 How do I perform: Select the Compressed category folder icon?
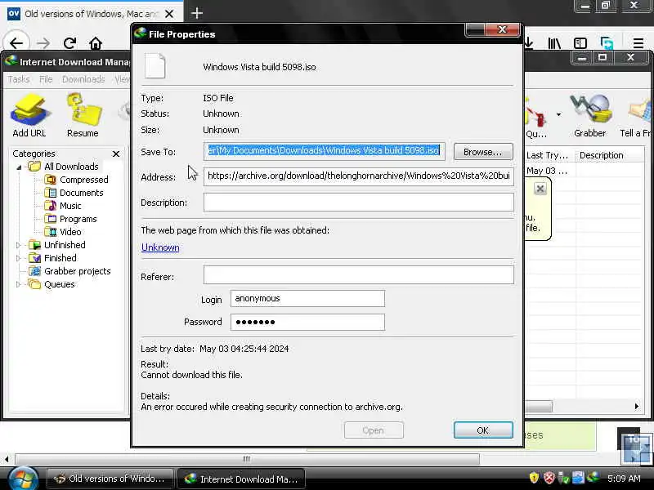point(50,180)
